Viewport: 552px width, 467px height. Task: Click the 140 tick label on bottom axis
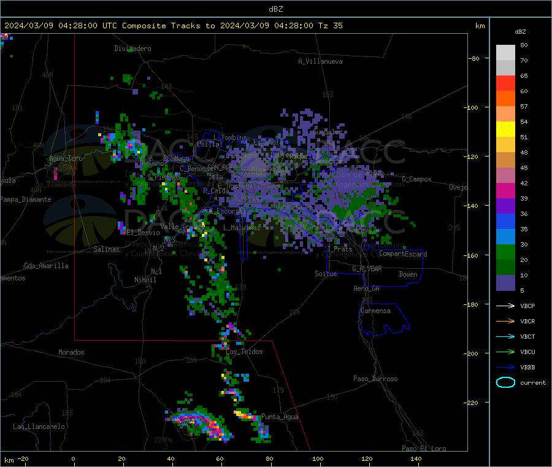coord(416,458)
